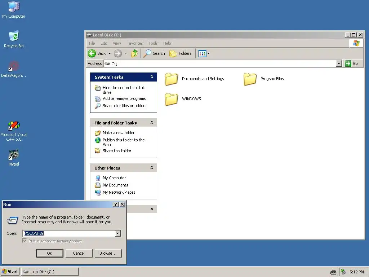Select the WINDOWS folder
This screenshot has width=369, height=277.
pos(183,99)
